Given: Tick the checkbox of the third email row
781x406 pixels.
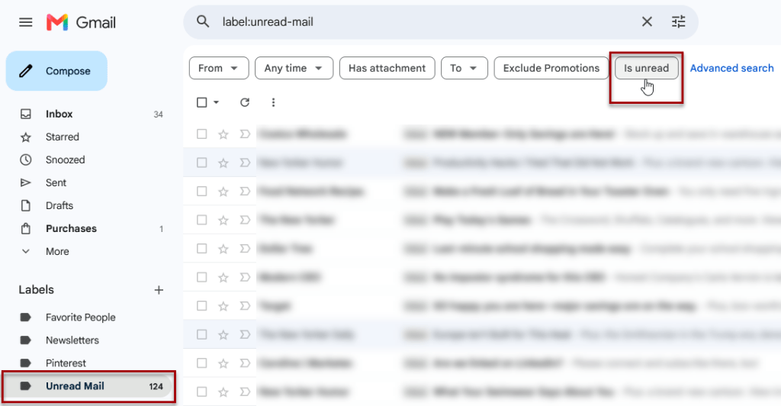Looking at the screenshot, I should click(x=201, y=192).
